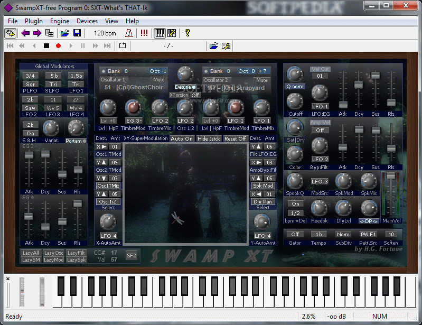This screenshot has width=422, height=325.
Task: Change Patt.Src PW F1 selector
Action: [368, 234]
